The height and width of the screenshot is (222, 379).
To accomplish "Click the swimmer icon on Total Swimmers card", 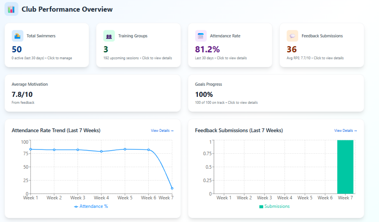I will pyautogui.click(x=17, y=36).
